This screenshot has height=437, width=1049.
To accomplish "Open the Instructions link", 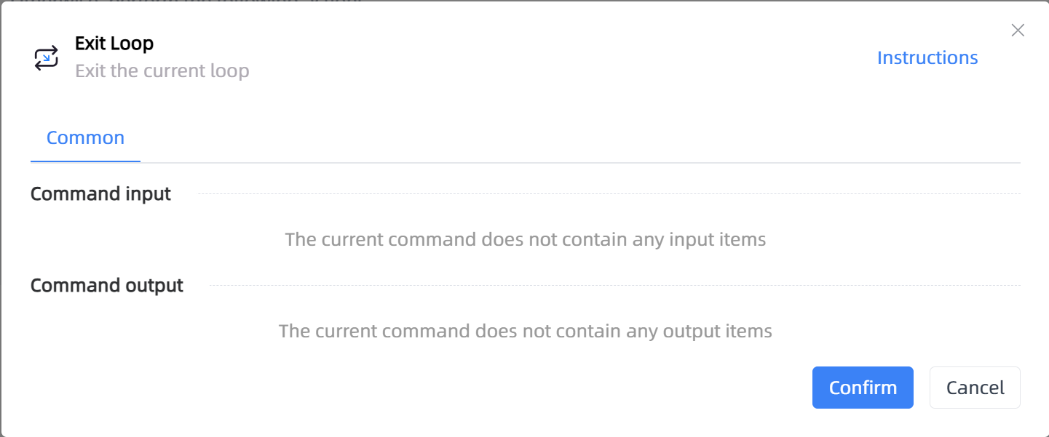I will click(927, 57).
